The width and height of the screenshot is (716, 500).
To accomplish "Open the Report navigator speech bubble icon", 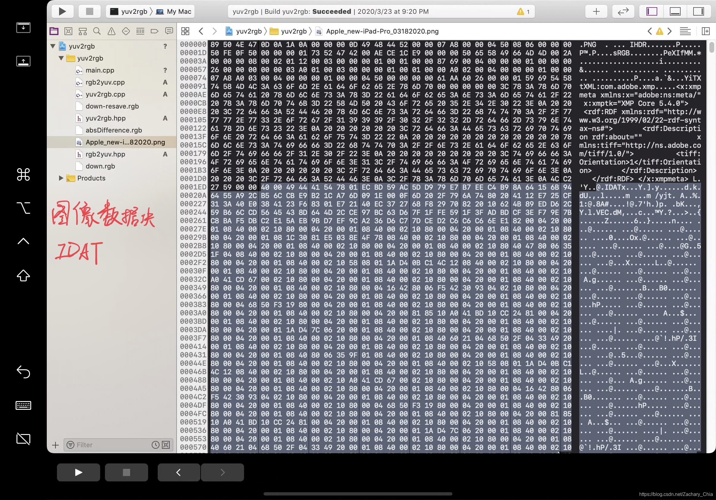I will pos(169,31).
